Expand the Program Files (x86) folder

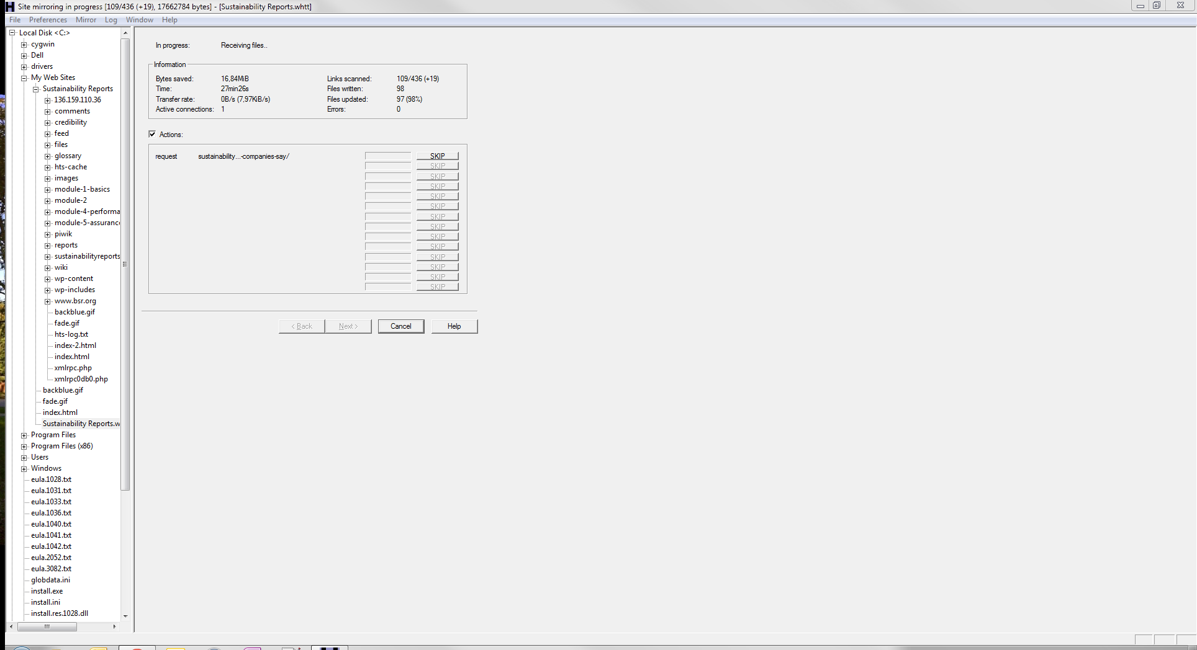[24, 447]
